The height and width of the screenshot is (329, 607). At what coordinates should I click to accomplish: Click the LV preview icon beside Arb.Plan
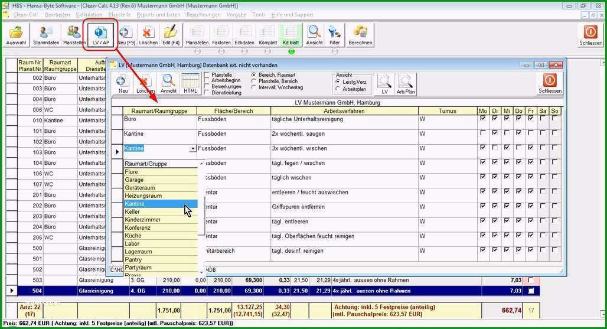point(384,84)
